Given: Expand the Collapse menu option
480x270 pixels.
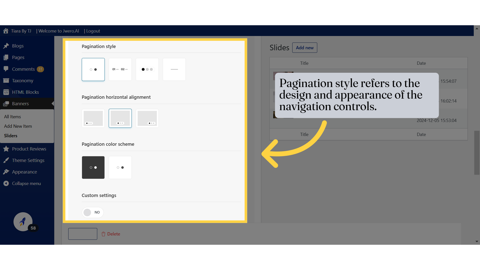Looking at the screenshot, I should pos(26,183).
